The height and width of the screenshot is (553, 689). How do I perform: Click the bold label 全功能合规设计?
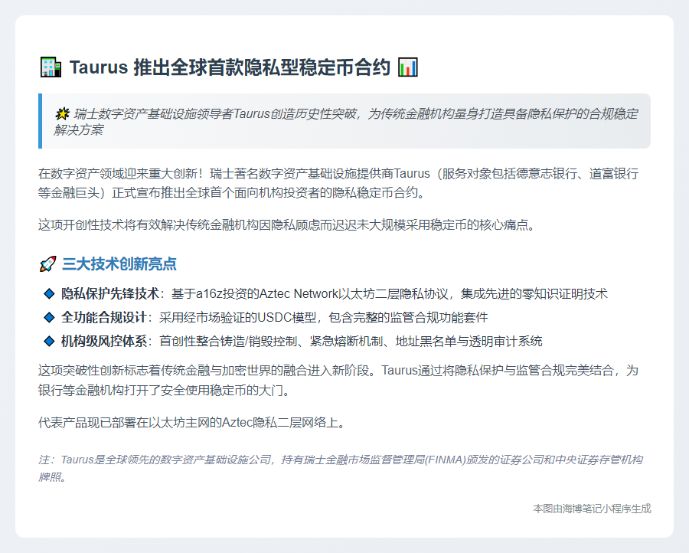(x=103, y=317)
